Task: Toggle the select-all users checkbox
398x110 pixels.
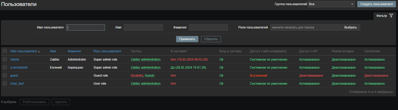Action: coord(5,51)
